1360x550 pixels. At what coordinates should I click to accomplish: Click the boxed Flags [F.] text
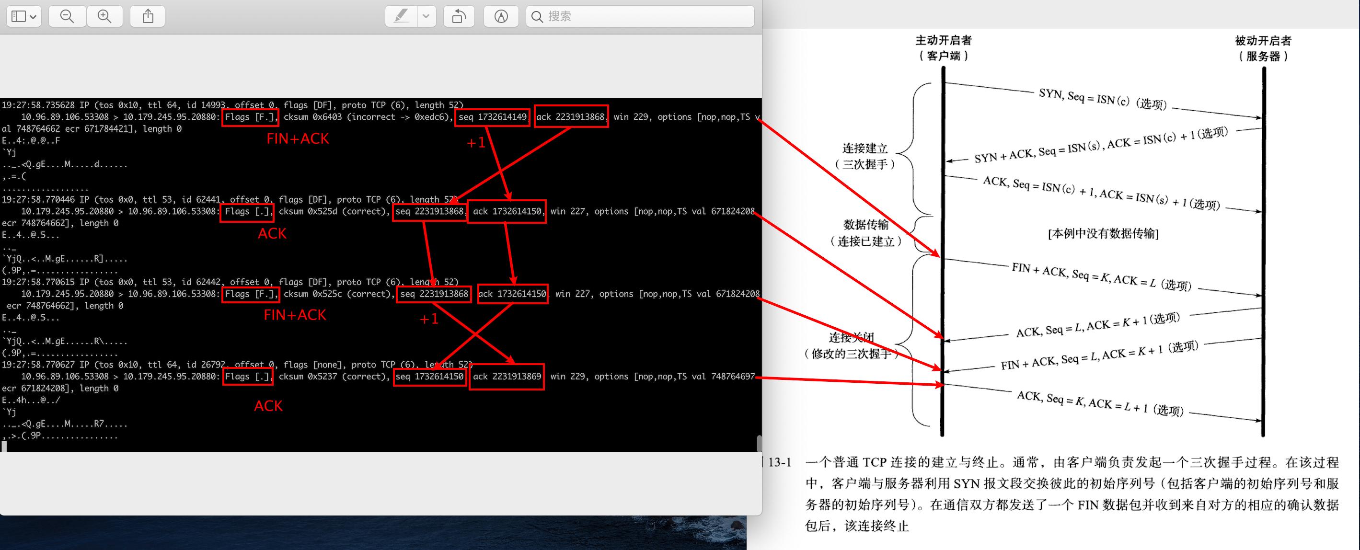coord(250,117)
